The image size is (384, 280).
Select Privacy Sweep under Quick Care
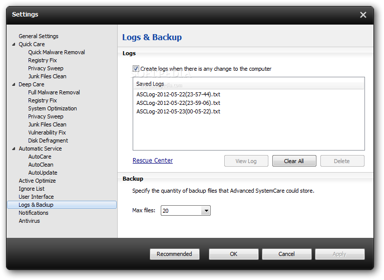tap(46, 68)
